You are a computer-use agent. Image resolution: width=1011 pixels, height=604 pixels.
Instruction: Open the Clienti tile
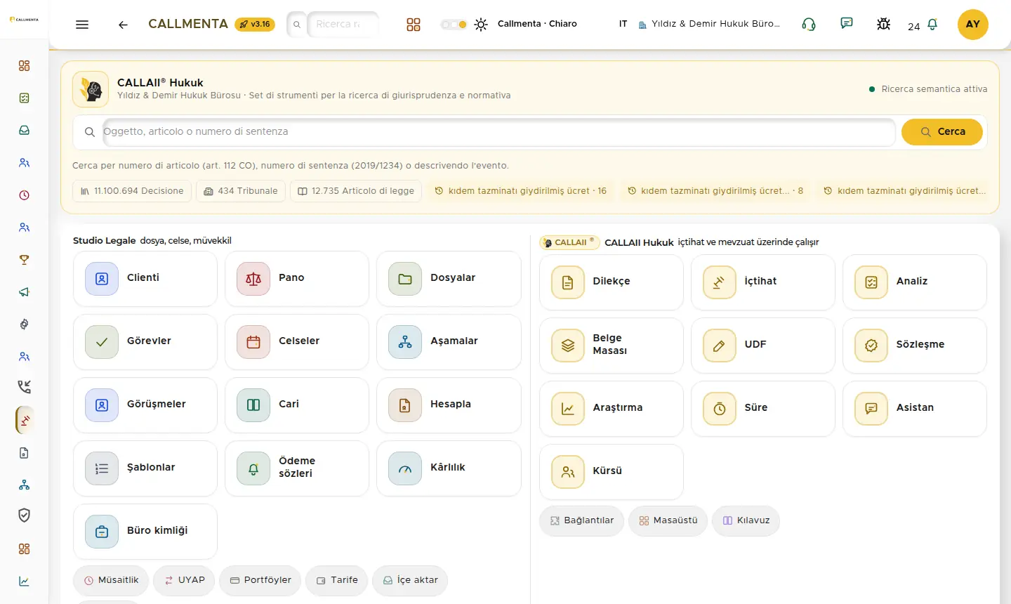click(145, 278)
